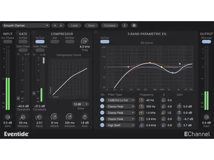Image resolution: width=214 pixels, height=160 pixels.
Task: Click the green EQ curve node
Action: (162, 67)
